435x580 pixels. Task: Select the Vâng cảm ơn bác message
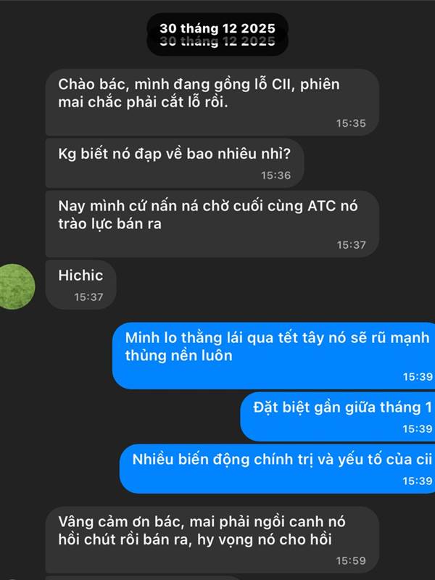coord(212,539)
